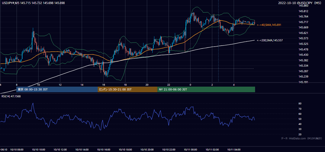This screenshot has width=325, height=152.
Task: Click hour tick 0 under price chart
Action: pyautogui.click(x=190, y=85)
